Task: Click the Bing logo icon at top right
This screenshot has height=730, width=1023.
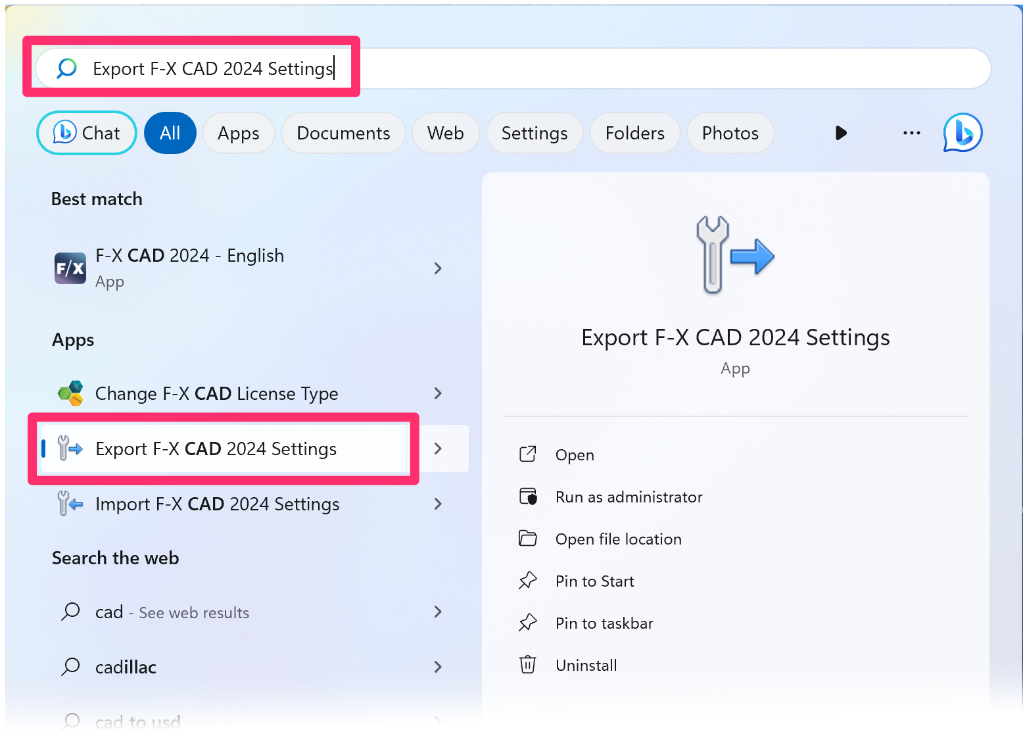Action: click(x=963, y=133)
